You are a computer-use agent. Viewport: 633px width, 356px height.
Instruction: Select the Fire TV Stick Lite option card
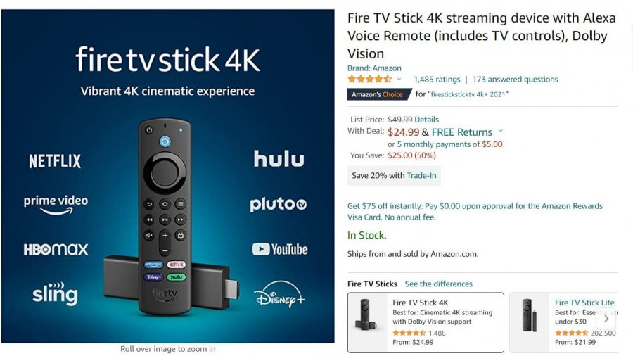564,322
